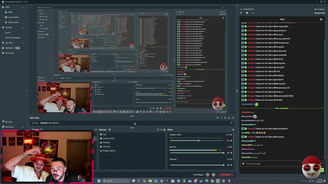Replay the SaifsSaif follow event
The image size is (328, 184).
231,123
